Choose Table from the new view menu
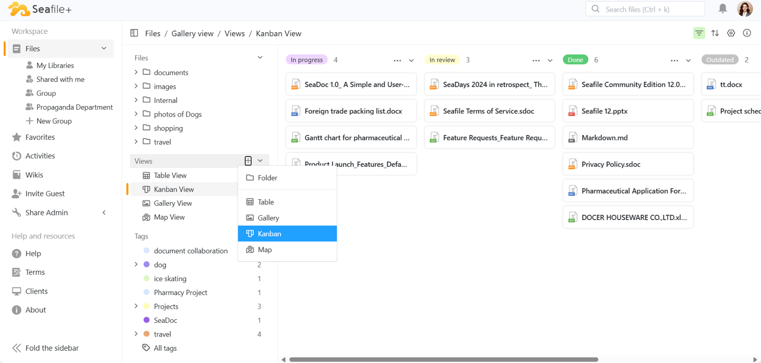The image size is (761, 363). click(287, 202)
